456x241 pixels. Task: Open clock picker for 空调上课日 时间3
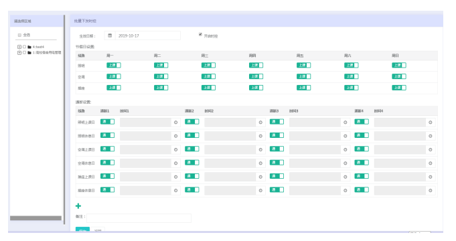346,150
